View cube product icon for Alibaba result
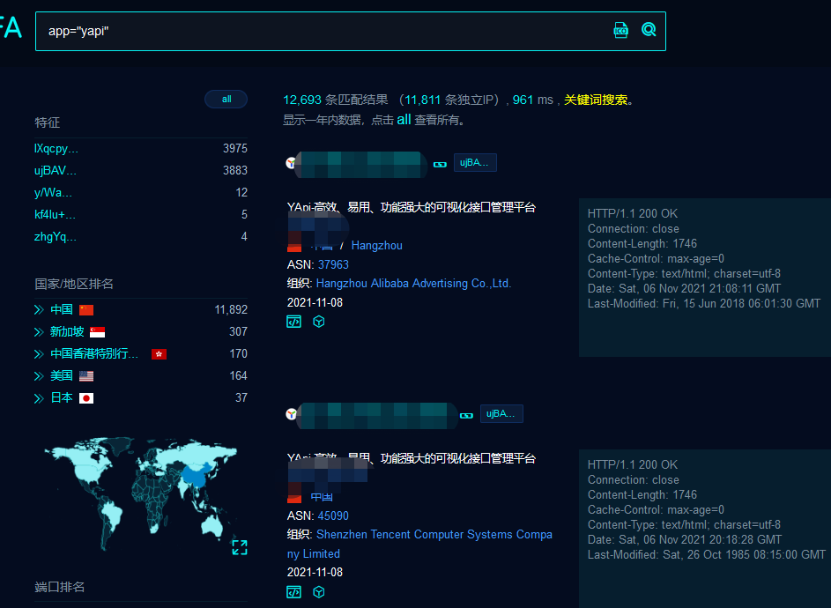The width and height of the screenshot is (831, 608). (x=318, y=322)
